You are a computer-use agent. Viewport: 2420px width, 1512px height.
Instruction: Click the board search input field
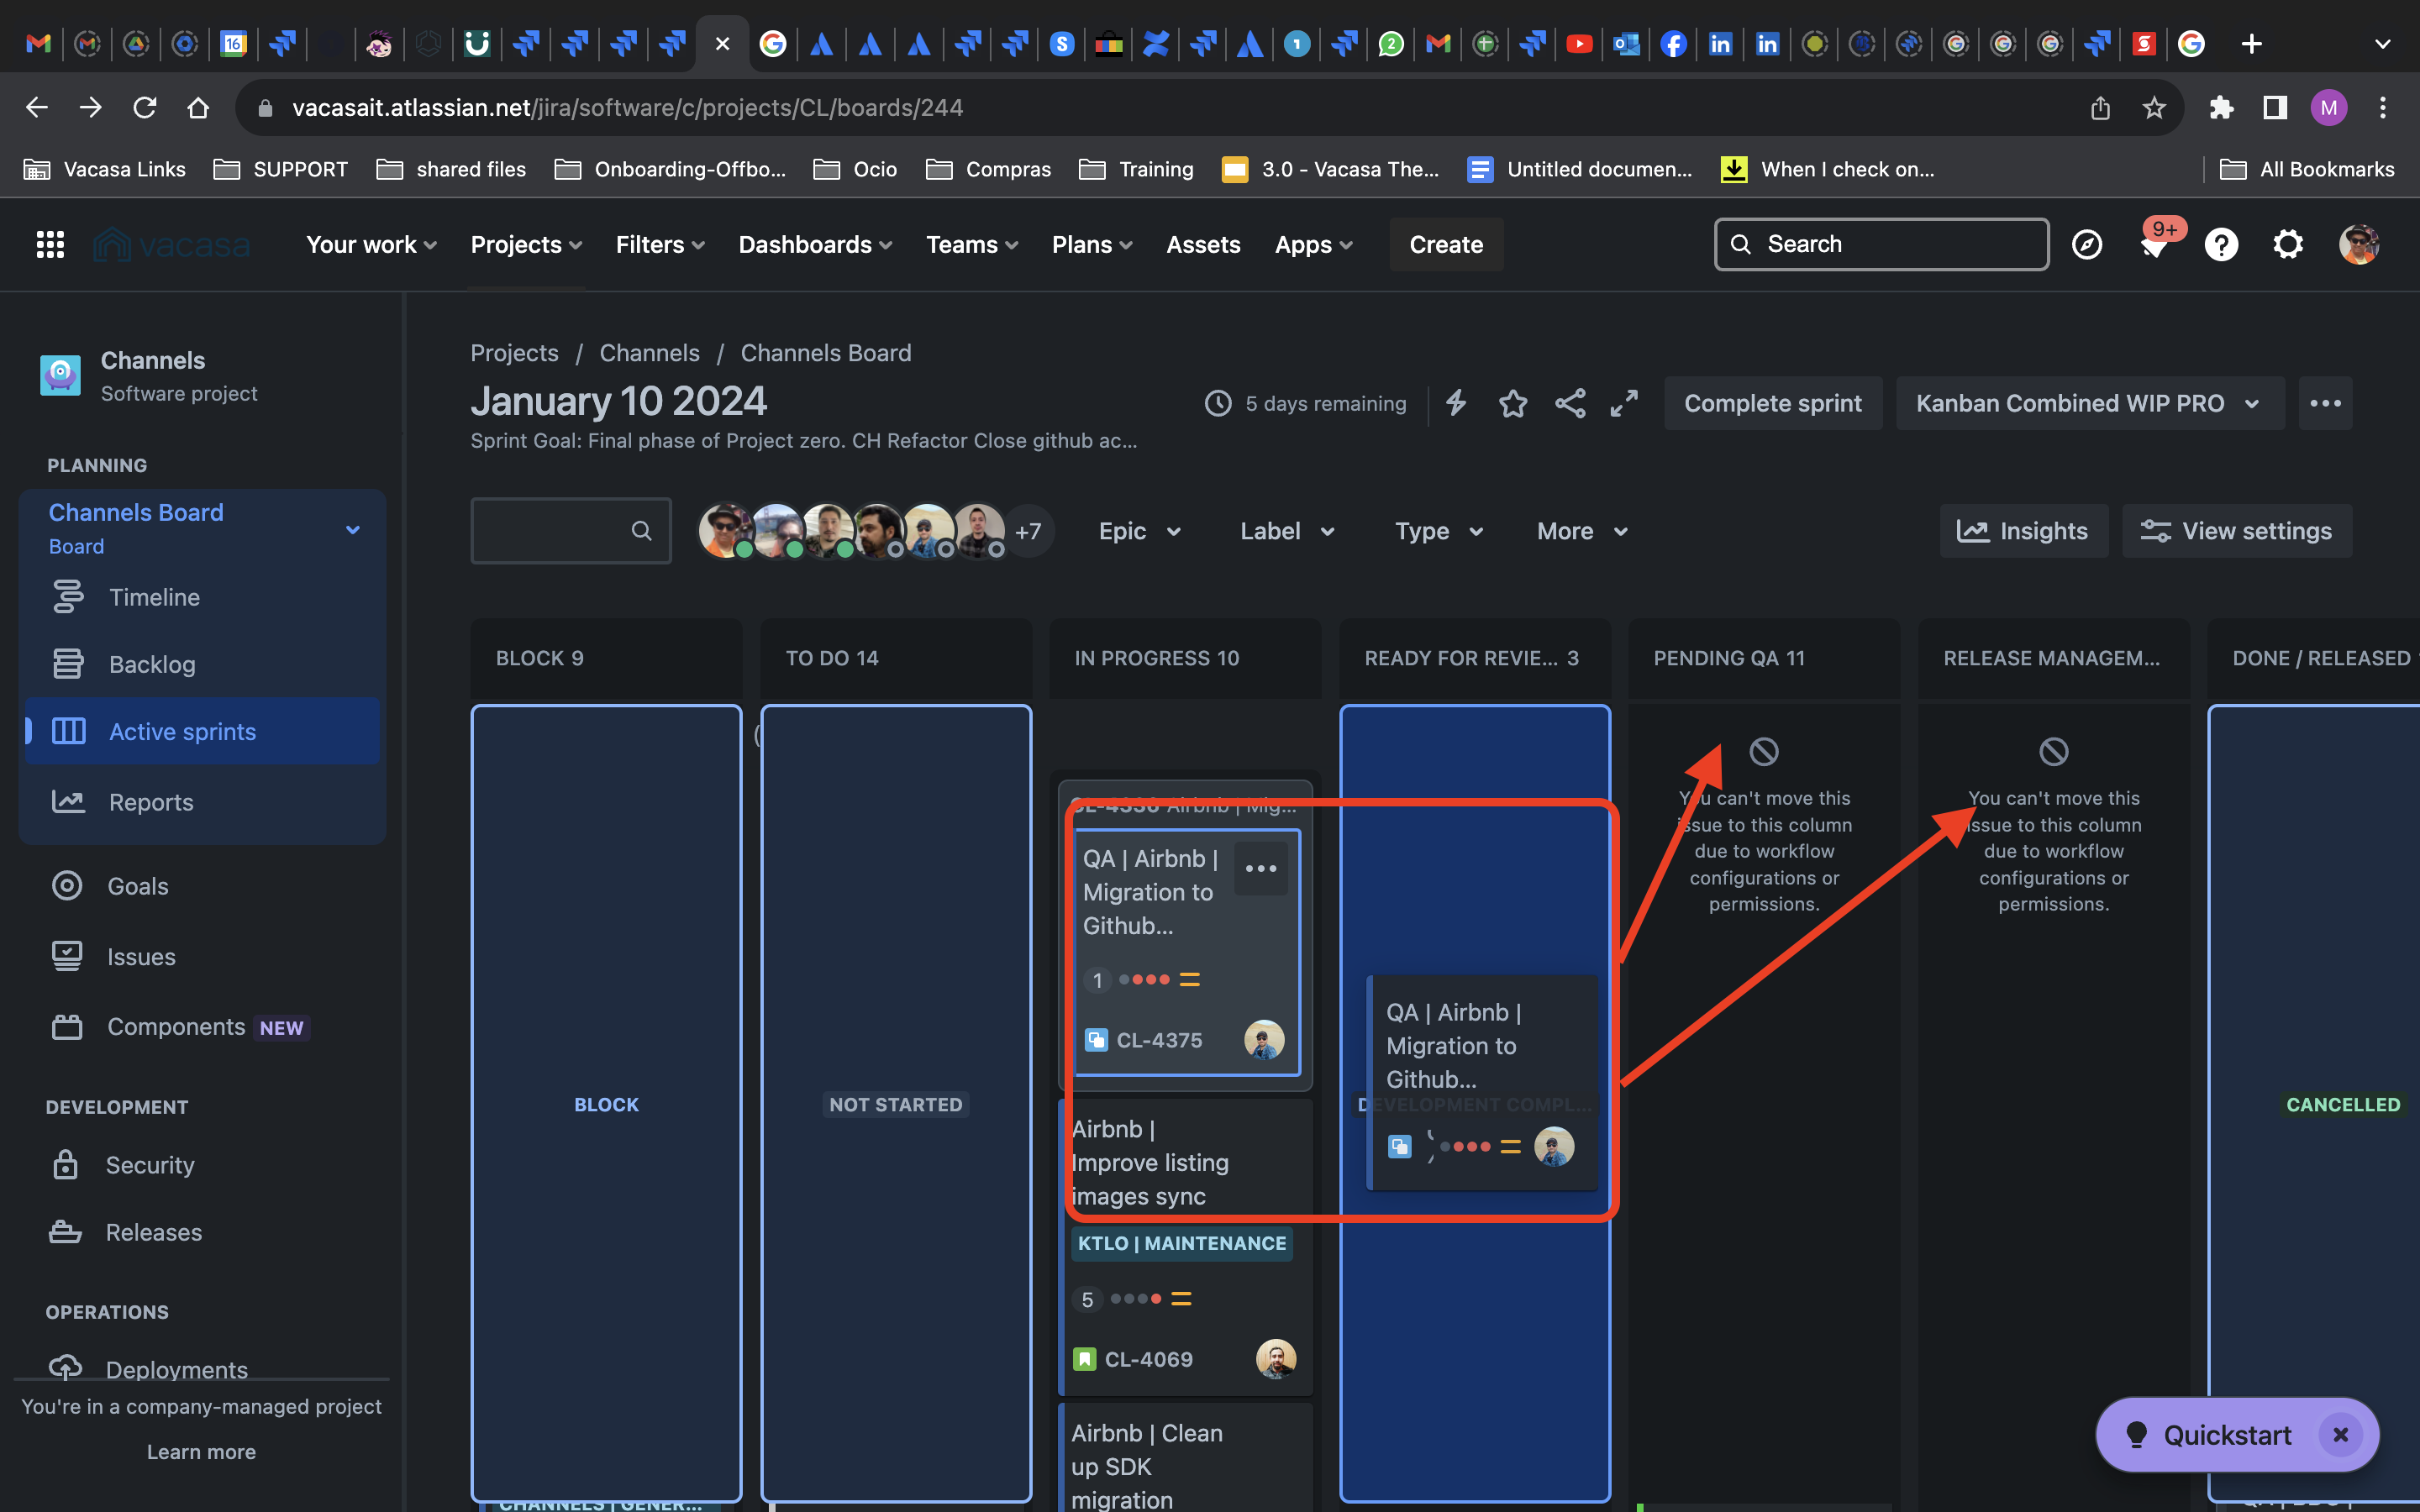[571, 531]
